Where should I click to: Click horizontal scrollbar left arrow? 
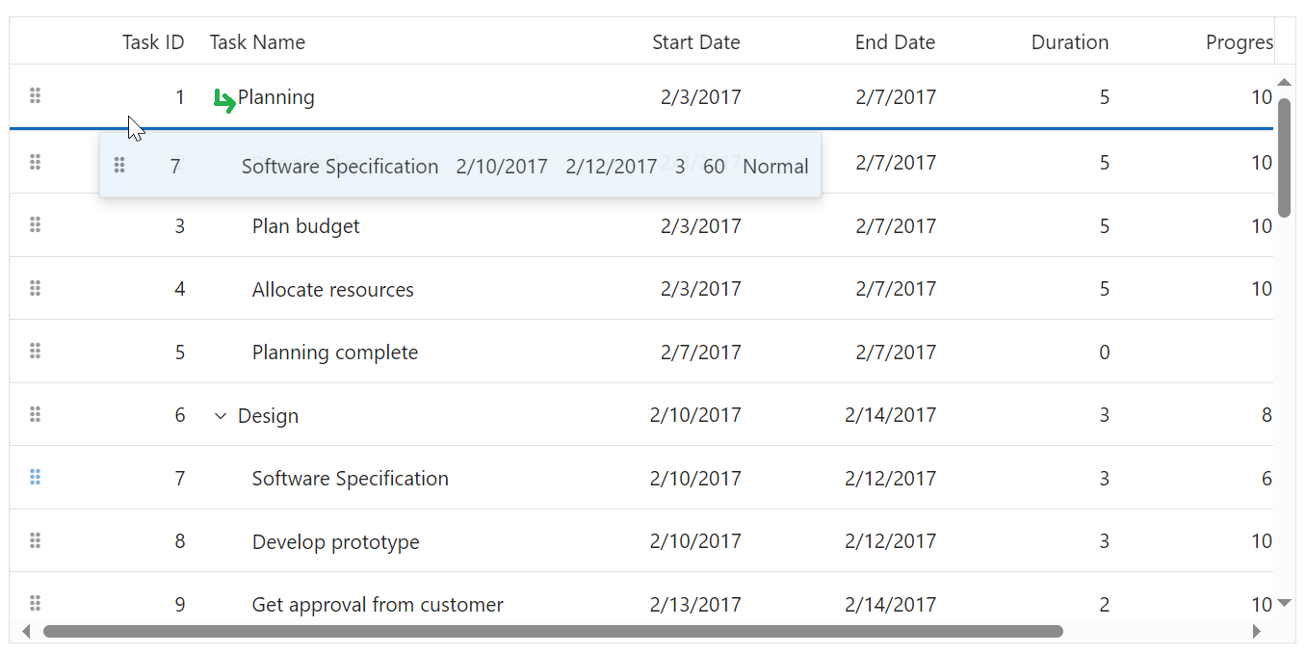[26, 632]
